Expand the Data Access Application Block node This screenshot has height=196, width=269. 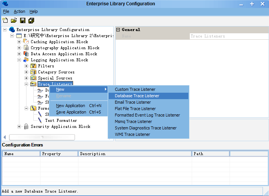19,54
